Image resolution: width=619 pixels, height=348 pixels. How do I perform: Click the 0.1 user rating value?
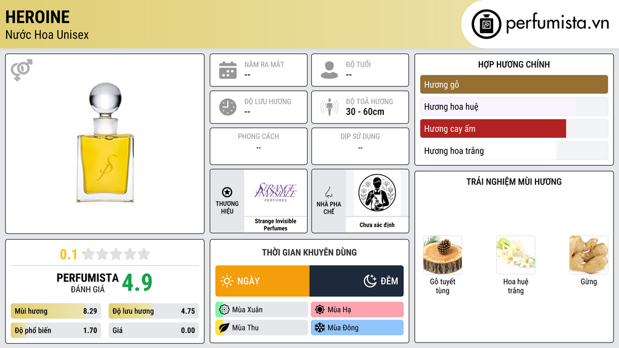coord(68,254)
